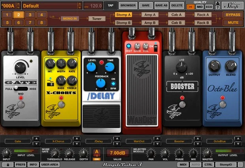Click the Delay LEVEL blue knob
The image size is (245, 168).
91,67
